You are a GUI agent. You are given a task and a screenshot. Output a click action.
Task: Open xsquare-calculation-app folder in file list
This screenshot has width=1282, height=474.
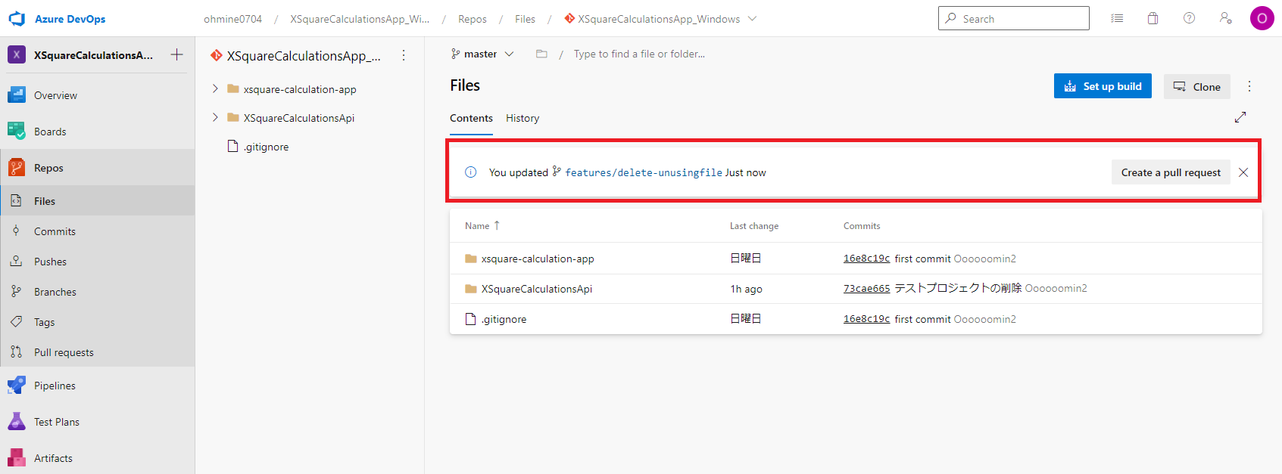[x=538, y=259]
